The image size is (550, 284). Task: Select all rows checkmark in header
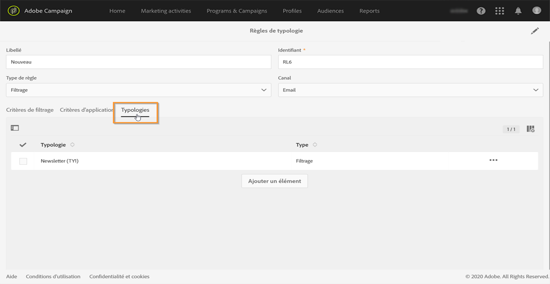(23, 144)
